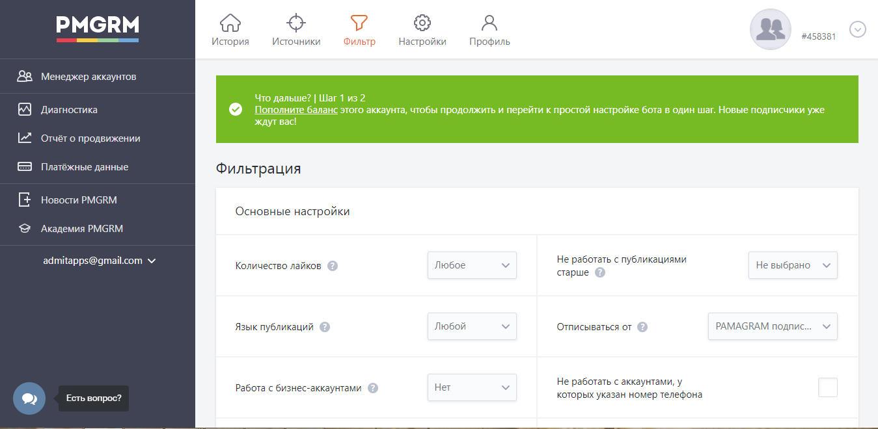Viewport: 878px width, 429px height.
Task: Open Менеджер аккаунтов in the sidebar
Action: 89,77
